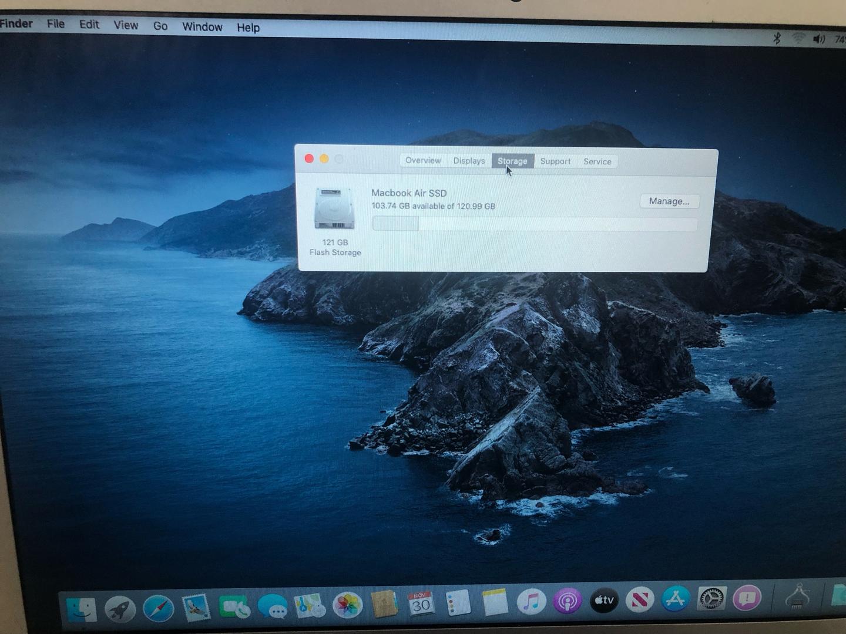Open Podcasts app in the dock
846x634 pixels.
(567, 601)
